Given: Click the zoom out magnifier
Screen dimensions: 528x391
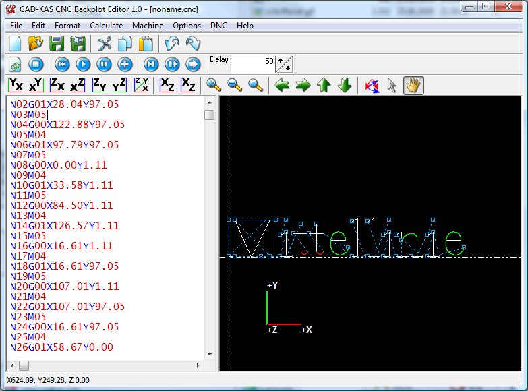Looking at the screenshot, I should [x=235, y=85].
